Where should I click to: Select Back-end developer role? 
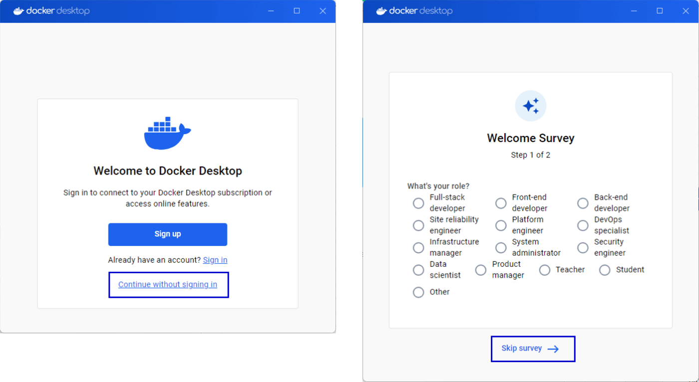[583, 203]
